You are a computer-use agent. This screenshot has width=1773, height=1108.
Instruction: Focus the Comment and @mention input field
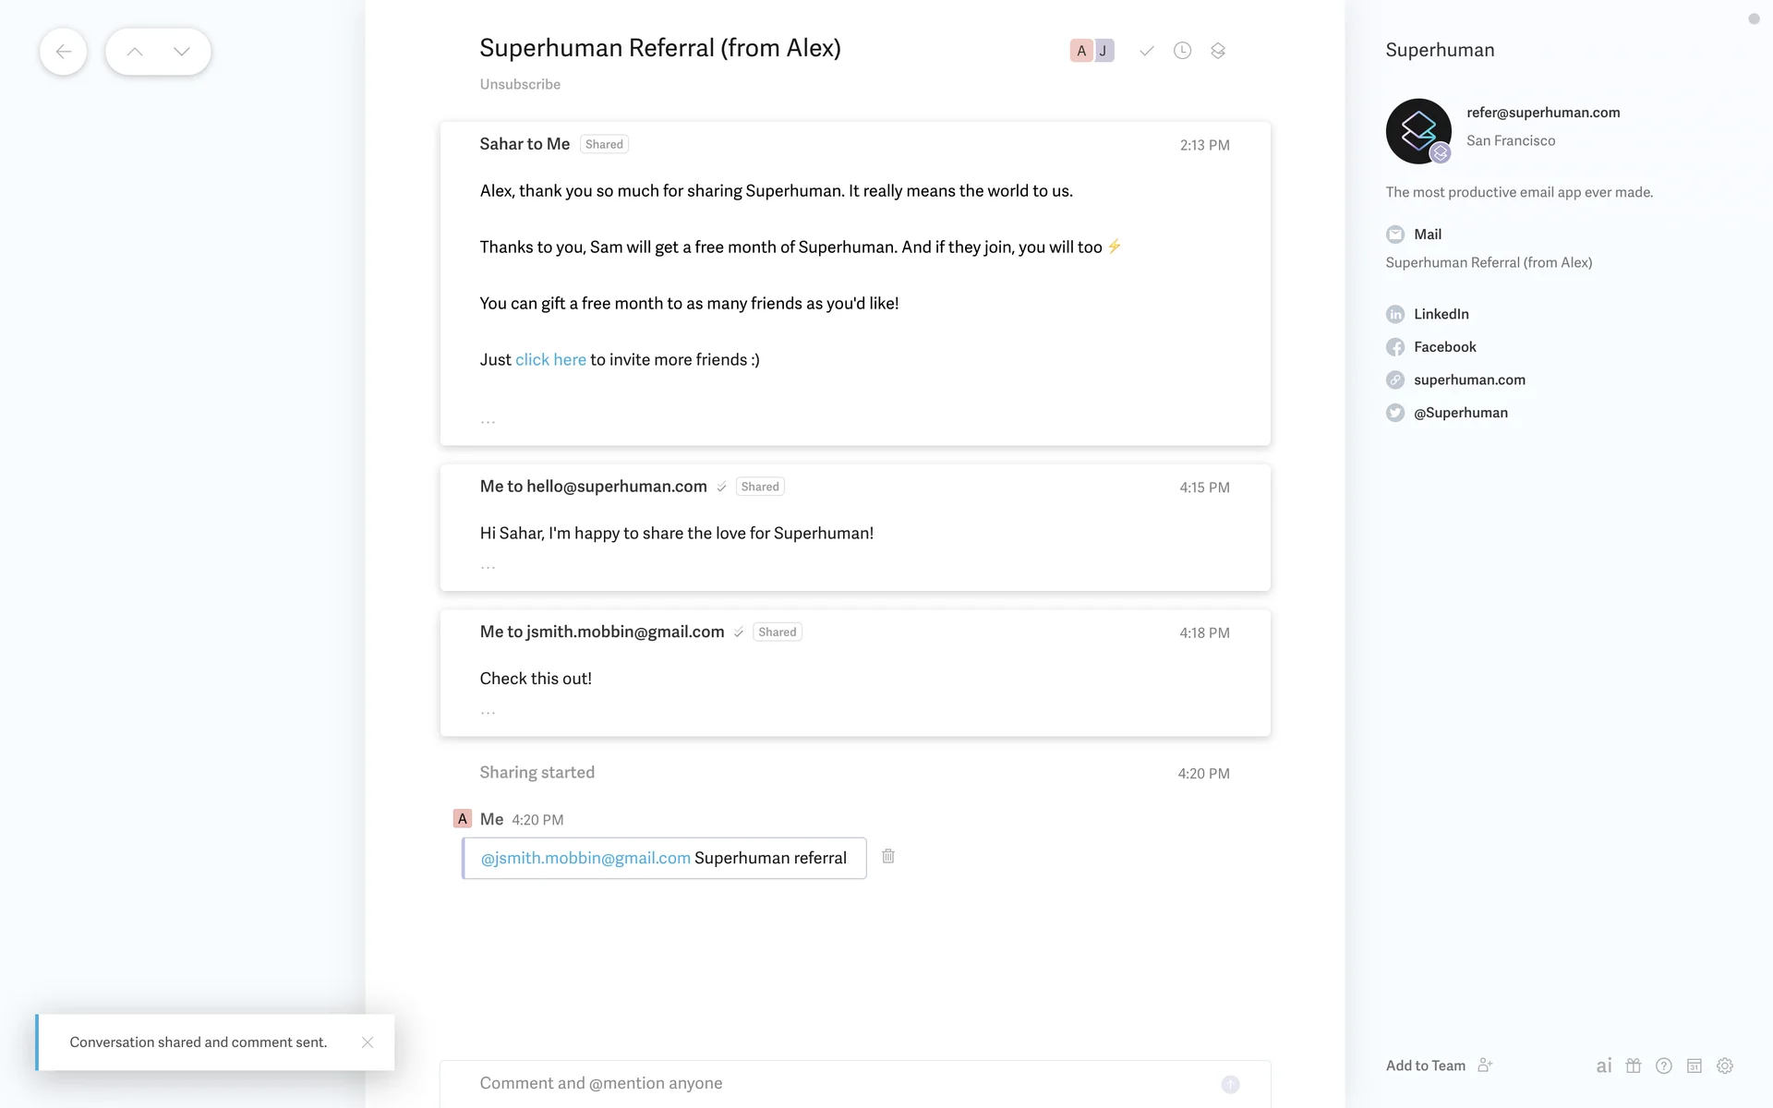831,1083
